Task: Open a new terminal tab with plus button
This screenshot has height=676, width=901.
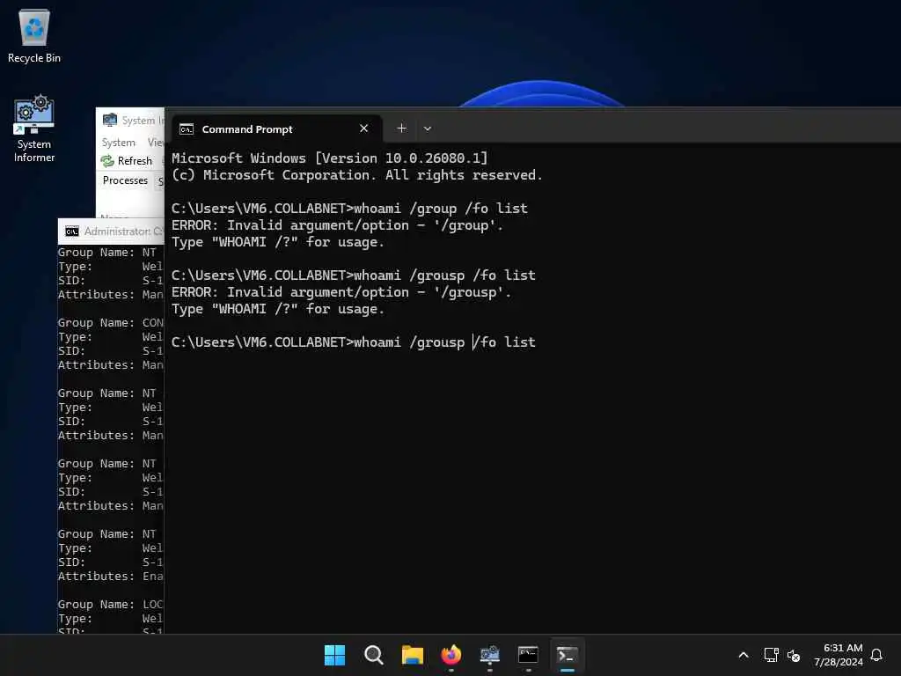Action: (401, 129)
